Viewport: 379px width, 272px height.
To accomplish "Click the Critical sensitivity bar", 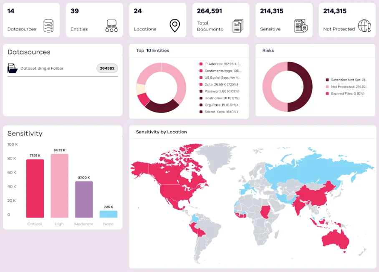I will click(35, 189).
